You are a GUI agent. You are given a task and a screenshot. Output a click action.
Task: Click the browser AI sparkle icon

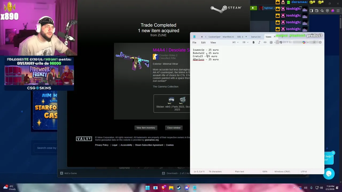coord(322,11)
